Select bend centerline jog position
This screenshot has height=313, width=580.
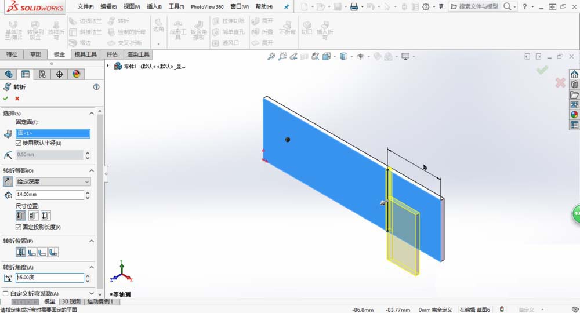(x=21, y=252)
